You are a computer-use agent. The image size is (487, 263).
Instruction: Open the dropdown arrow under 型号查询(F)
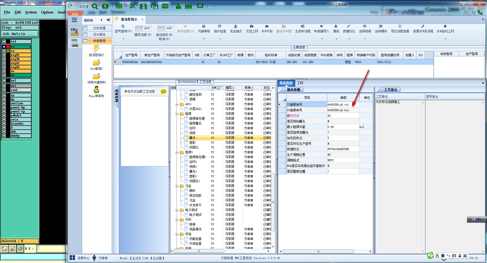click(123, 39)
